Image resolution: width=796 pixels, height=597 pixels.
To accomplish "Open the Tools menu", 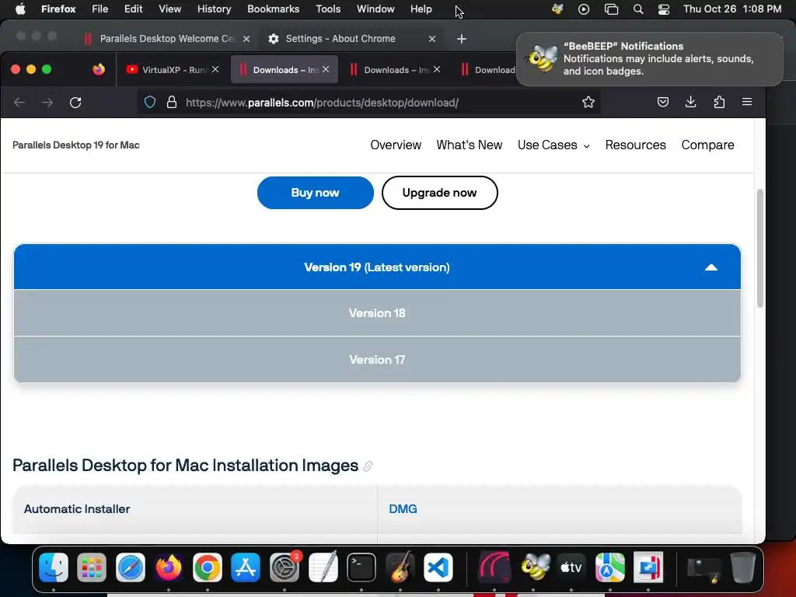I will 328,9.
